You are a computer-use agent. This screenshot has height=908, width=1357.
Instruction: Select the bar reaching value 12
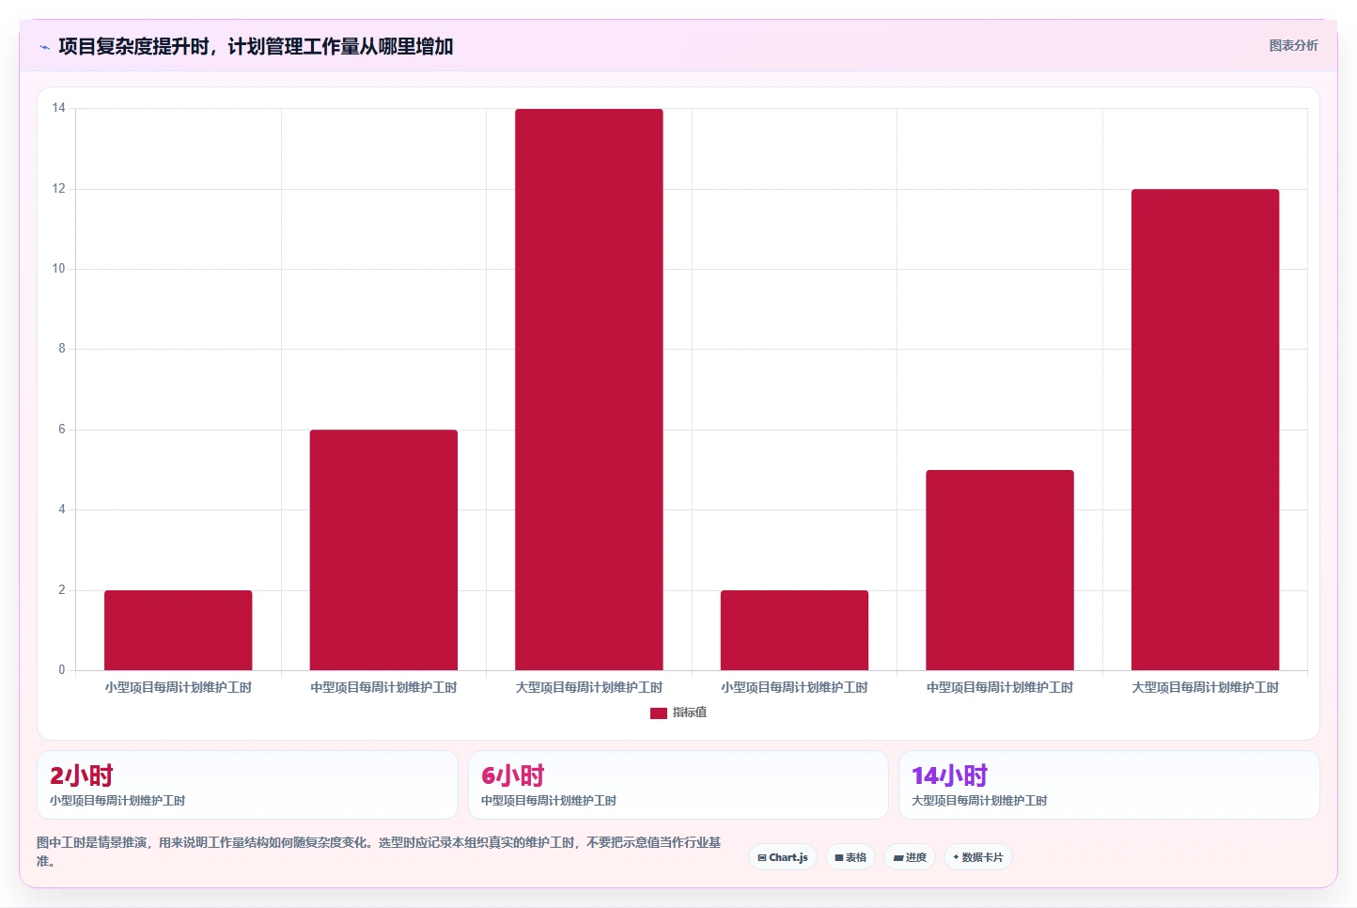pos(1205,430)
